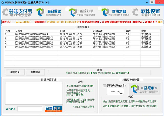Toggle 是否获取历史交易 checkbox
The image size is (164, 116).
point(105,85)
